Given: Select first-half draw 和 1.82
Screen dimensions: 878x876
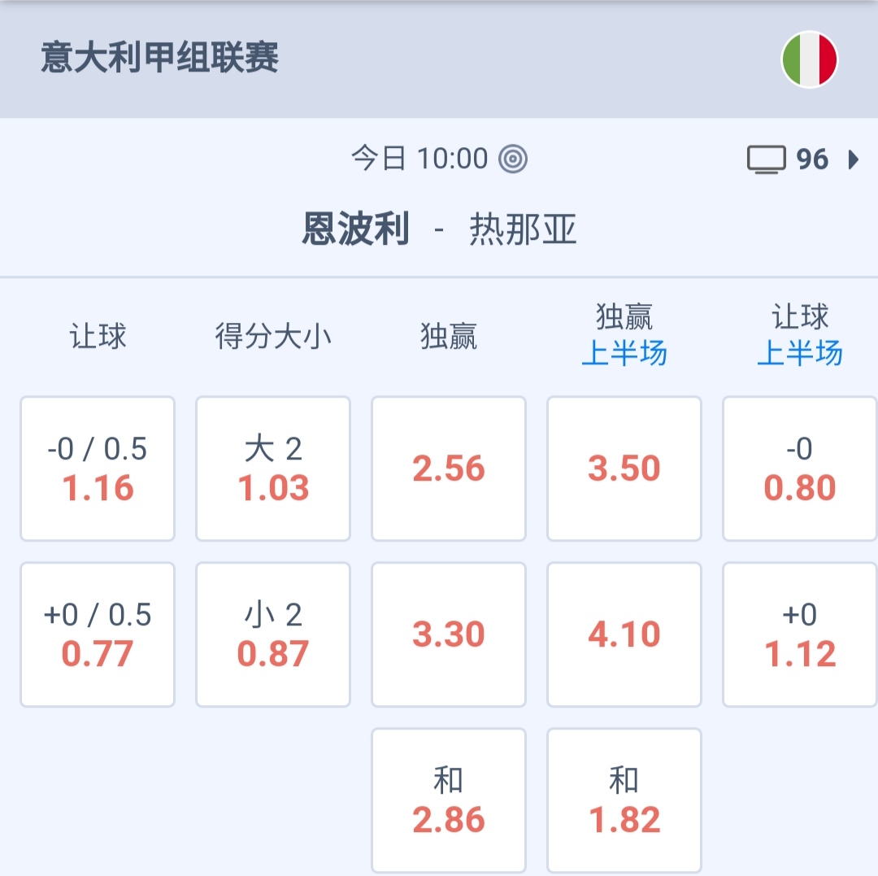Looking at the screenshot, I should point(624,800).
